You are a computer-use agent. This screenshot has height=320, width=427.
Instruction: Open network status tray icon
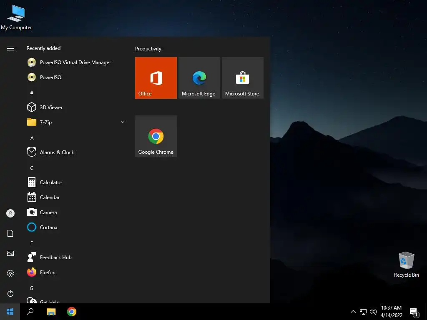click(x=363, y=312)
